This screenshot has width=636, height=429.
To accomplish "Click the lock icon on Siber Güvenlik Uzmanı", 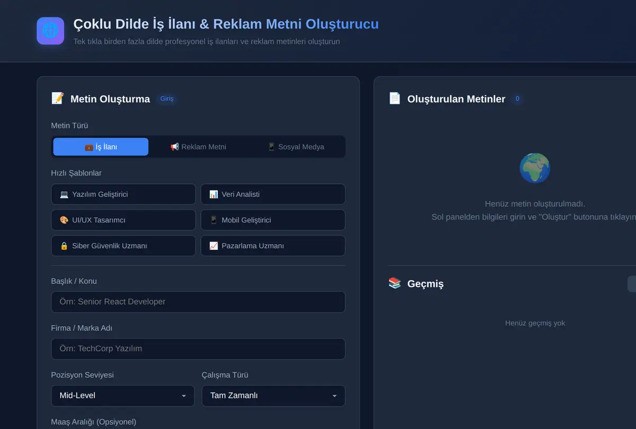I will click(x=64, y=246).
